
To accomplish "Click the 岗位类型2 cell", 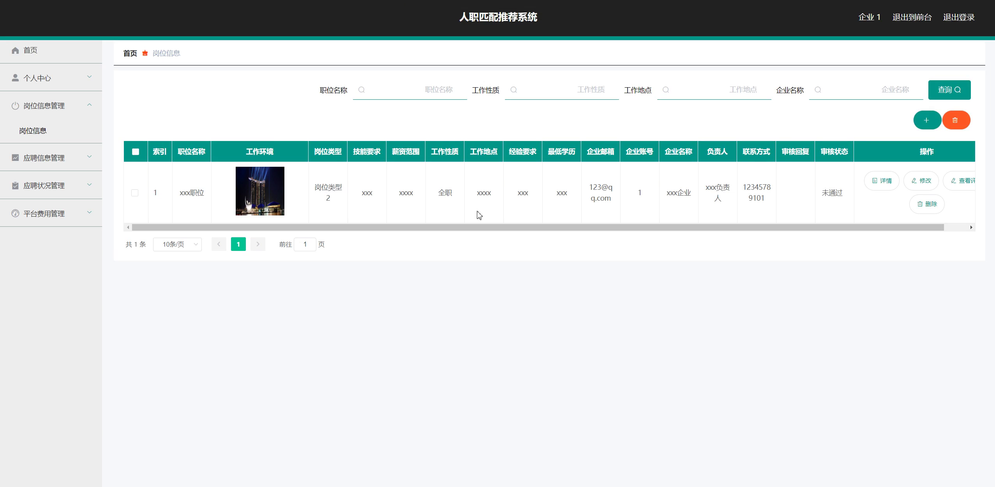I will 328,192.
